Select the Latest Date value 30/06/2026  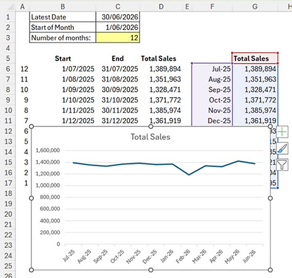coord(118,17)
